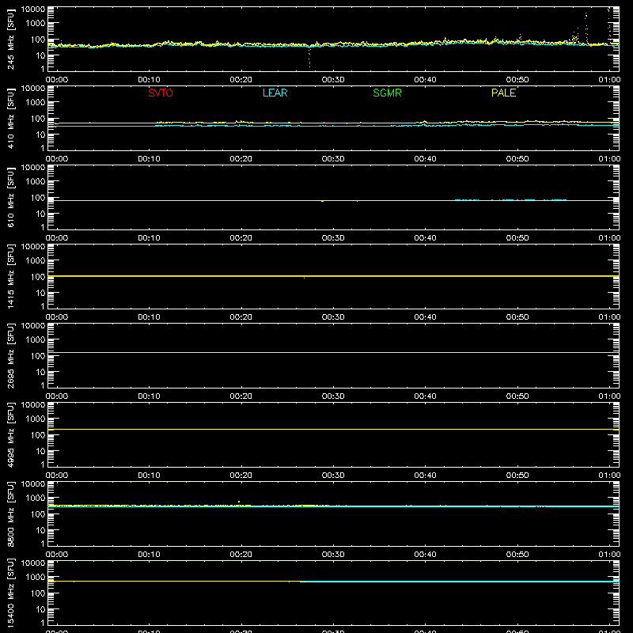Click 00:20 time label below 410 MHz plot
Viewport: 633px width, 633px height.
[x=241, y=159]
